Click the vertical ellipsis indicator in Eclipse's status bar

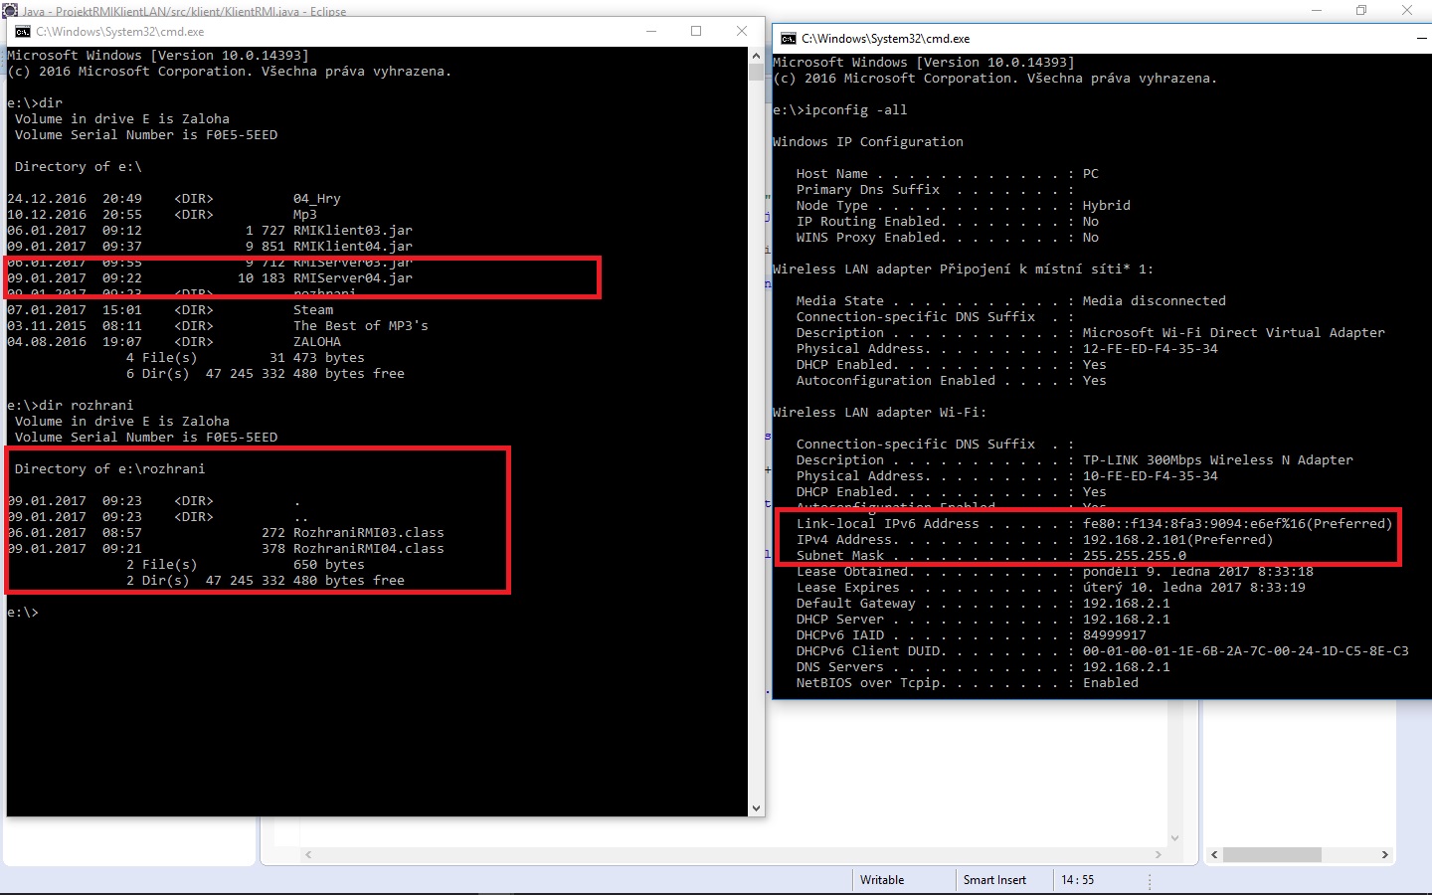click(1151, 880)
